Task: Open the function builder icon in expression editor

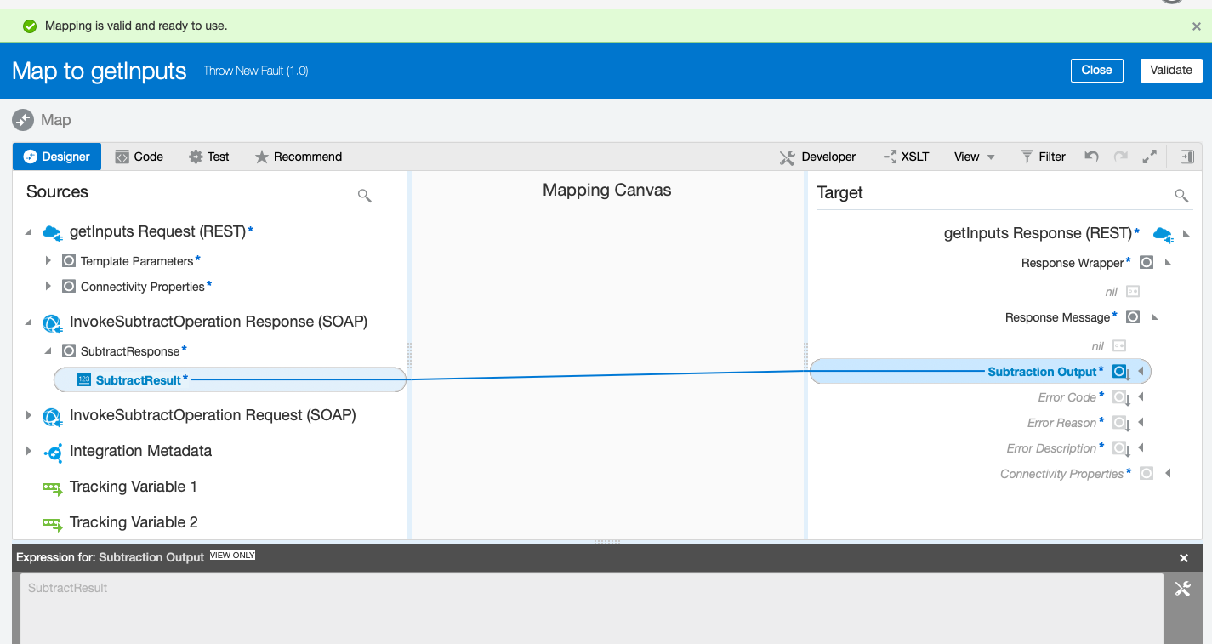Action: pos(1182,588)
